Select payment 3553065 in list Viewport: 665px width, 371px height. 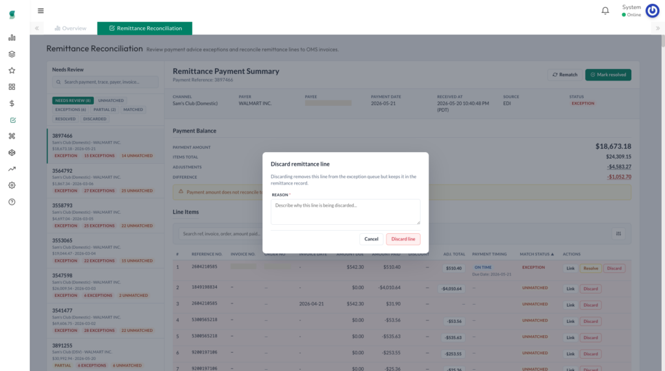pyautogui.click(x=105, y=250)
